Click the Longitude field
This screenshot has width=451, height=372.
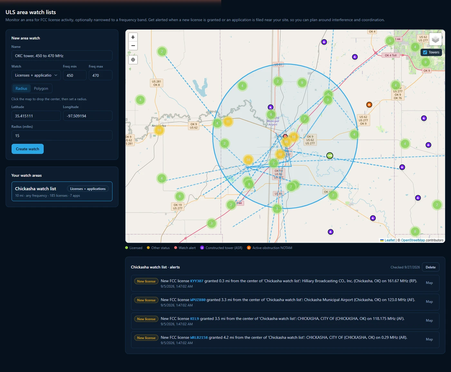[x=88, y=116]
